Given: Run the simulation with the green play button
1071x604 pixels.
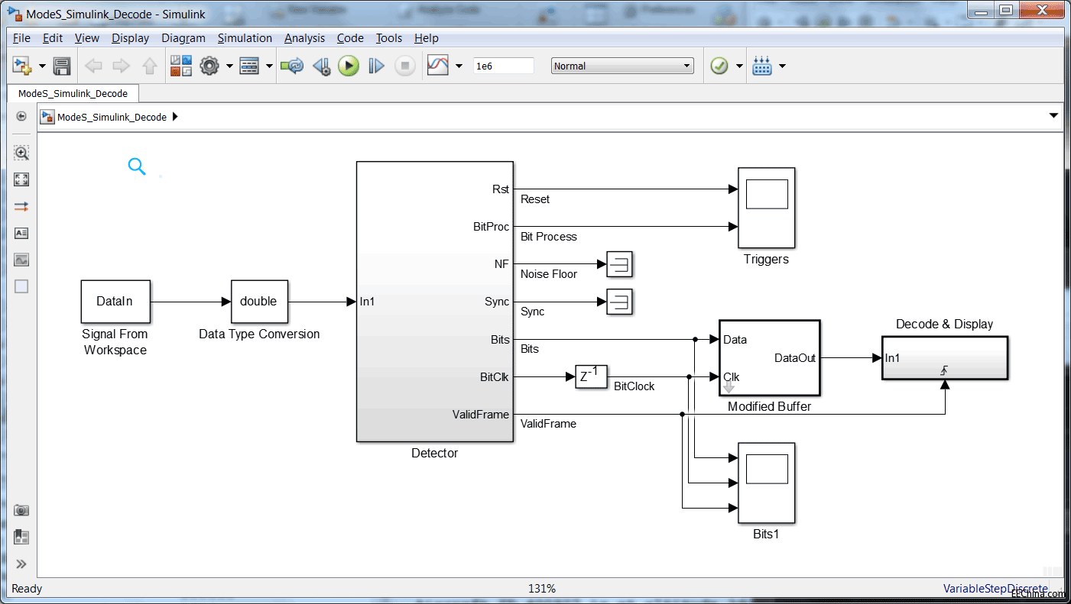Looking at the screenshot, I should tap(349, 66).
